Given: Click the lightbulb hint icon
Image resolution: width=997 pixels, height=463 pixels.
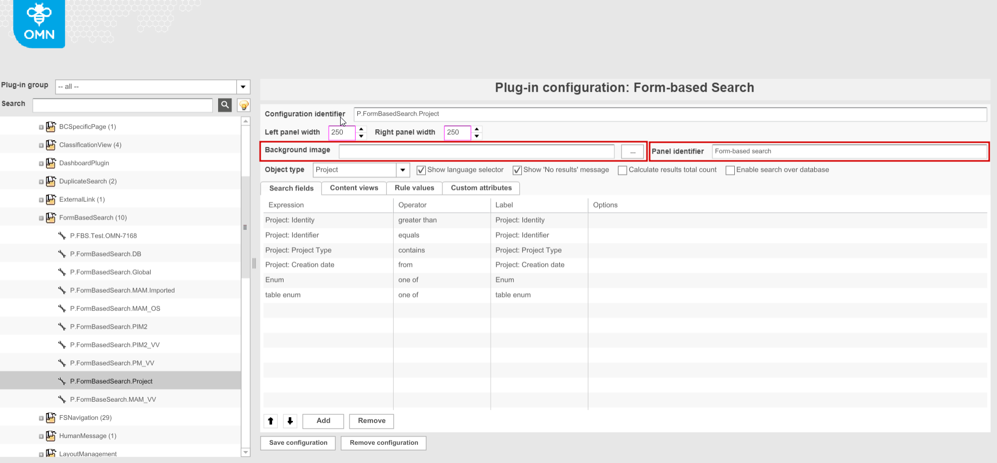Looking at the screenshot, I should click(244, 105).
